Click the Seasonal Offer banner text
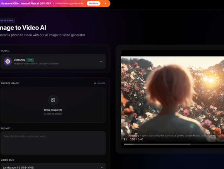The width and height of the screenshot is (224, 169). pyautogui.click(x=26, y=3)
